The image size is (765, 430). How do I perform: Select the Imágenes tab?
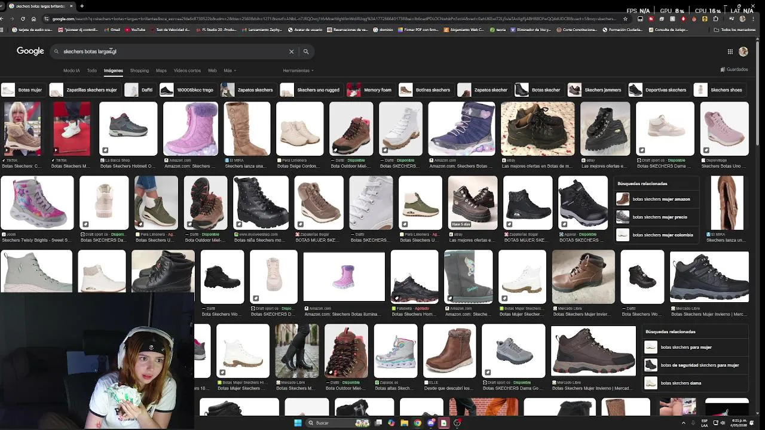click(113, 70)
